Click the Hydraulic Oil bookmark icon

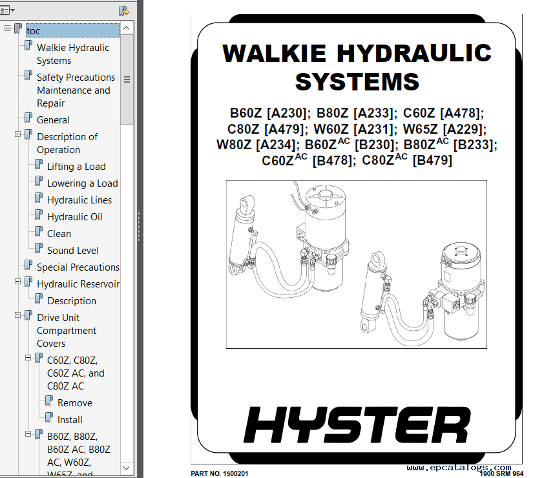(x=39, y=214)
